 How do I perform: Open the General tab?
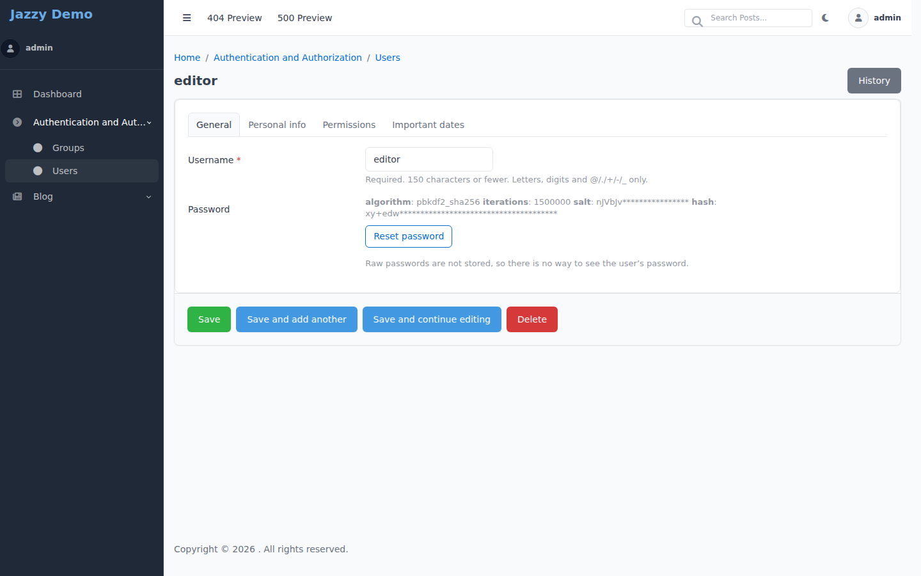click(x=214, y=125)
